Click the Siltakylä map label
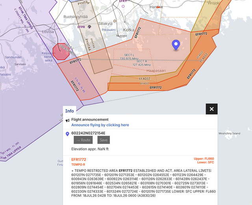This screenshot has width=252, height=205. (x=106, y=24)
